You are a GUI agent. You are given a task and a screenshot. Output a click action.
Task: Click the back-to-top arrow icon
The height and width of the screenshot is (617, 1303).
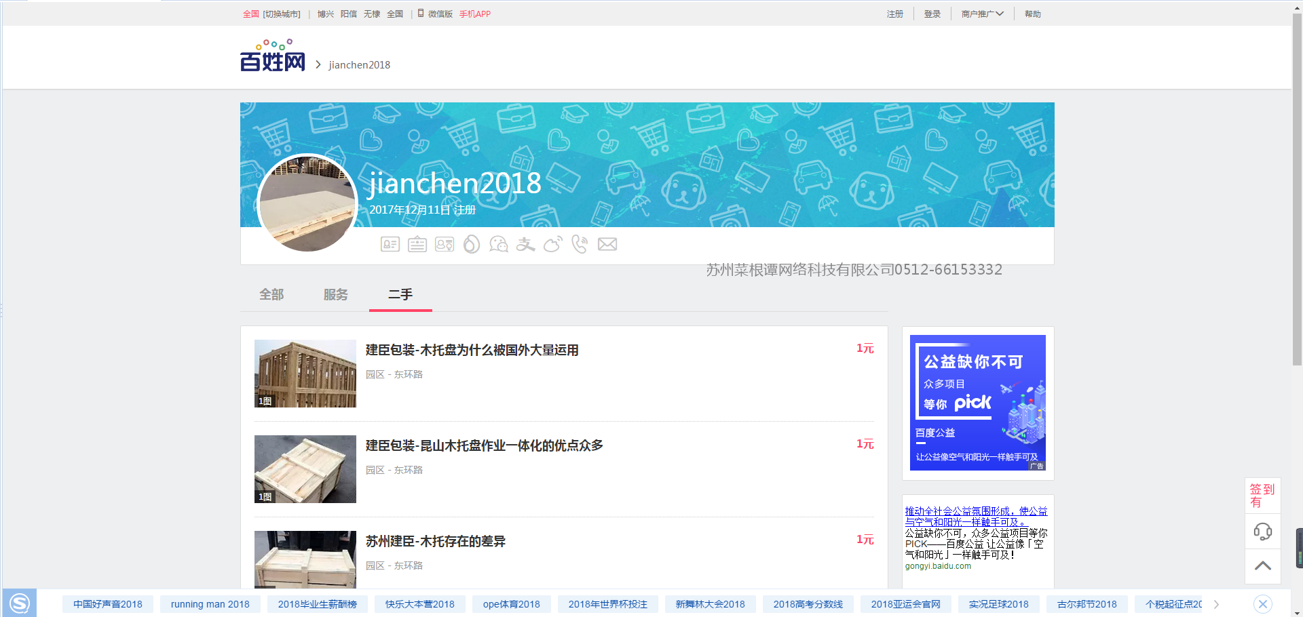tap(1262, 565)
